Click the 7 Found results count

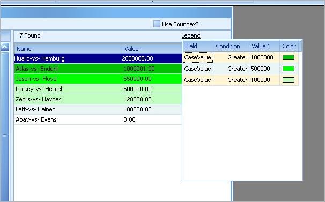pyautogui.click(x=30, y=35)
